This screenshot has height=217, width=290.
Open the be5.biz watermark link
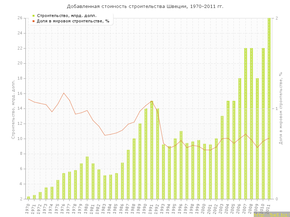click(x=271, y=214)
